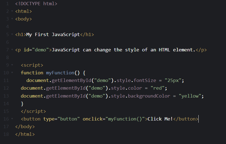Click line number 1 in the gutter
Viewport: 226px width, 144px height.
pos(7,4)
